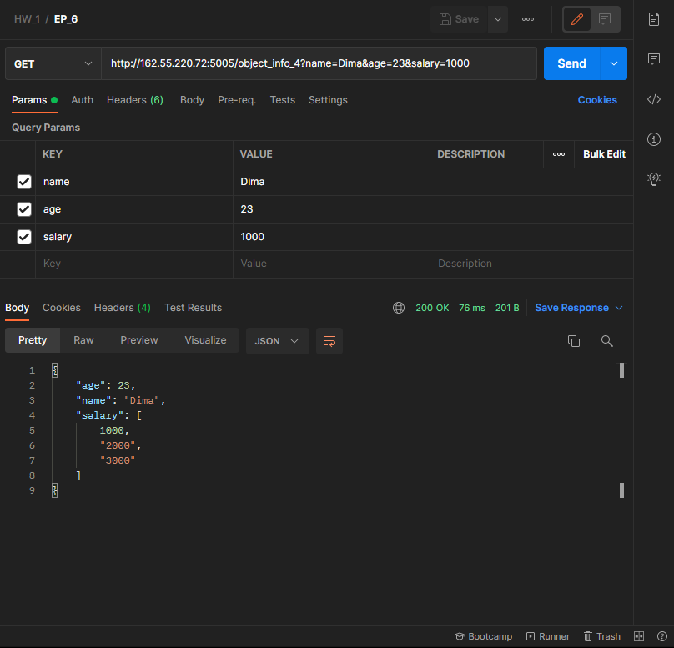Copy the response body
The width and height of the screenshot is (674, 648).
pos(574,341)
